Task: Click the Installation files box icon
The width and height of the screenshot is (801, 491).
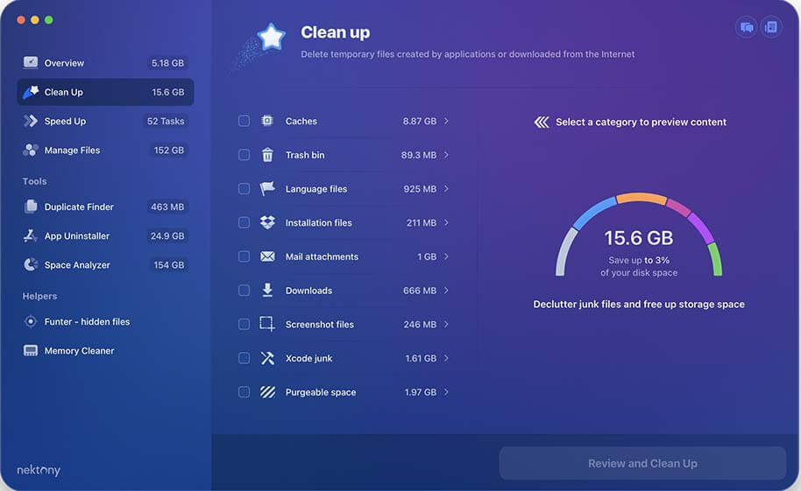Action: point(267,222)
